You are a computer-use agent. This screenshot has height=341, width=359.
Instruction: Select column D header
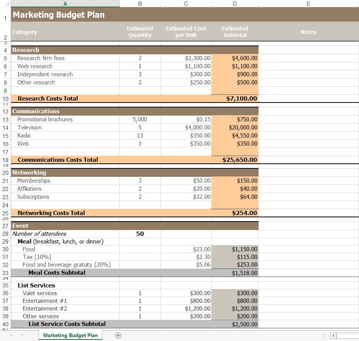pos(235,3)
